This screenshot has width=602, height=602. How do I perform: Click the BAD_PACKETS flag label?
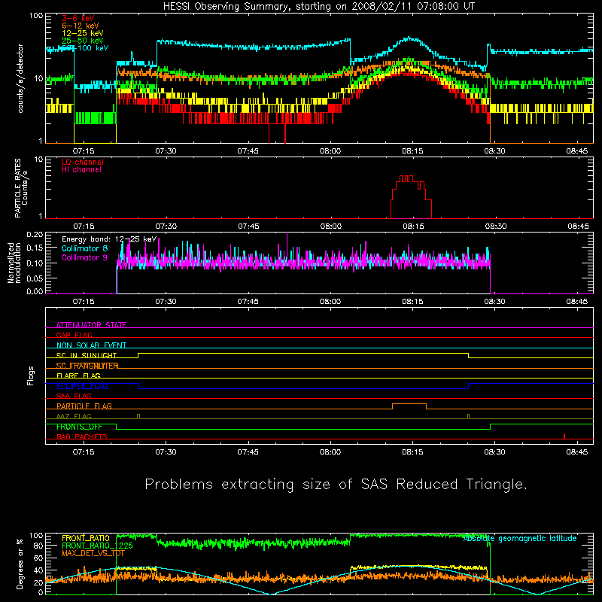82,436
